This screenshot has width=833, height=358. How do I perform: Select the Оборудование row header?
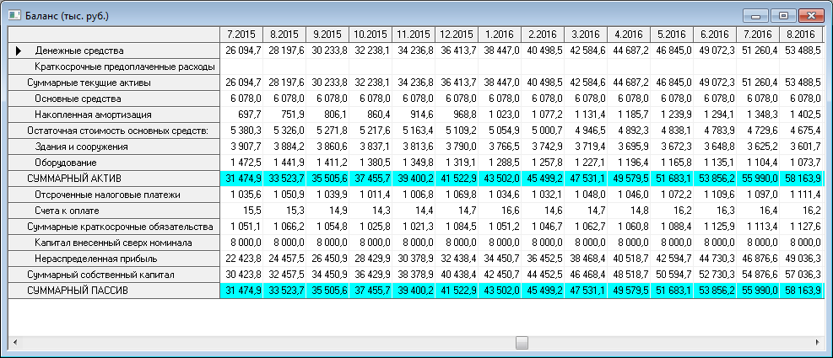(x=114, y=163)
